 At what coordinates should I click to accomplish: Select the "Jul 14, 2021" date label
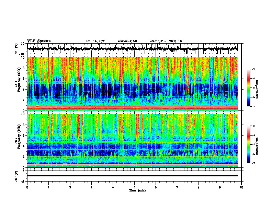tap(96, 41)
